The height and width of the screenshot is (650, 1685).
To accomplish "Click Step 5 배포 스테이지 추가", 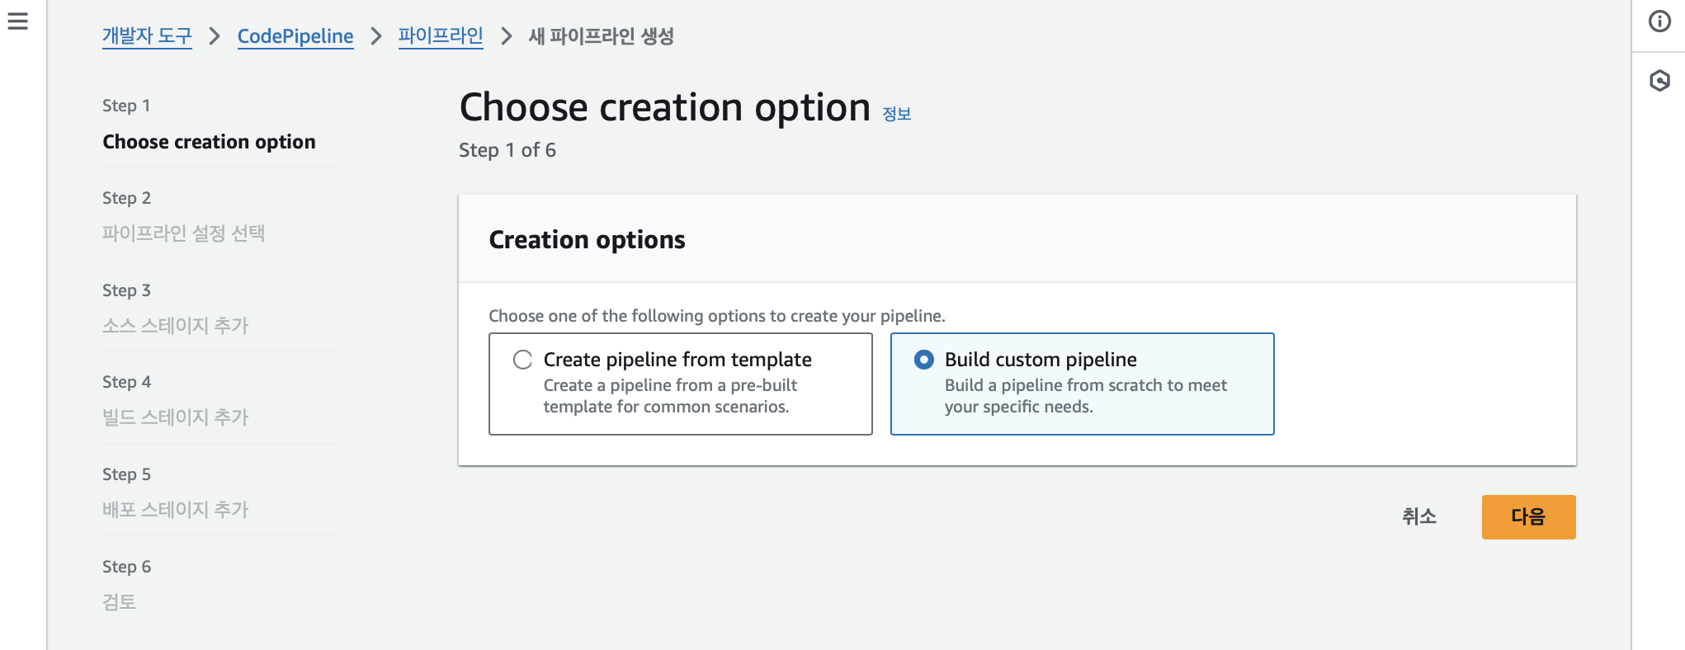I will click(x=175, y=510).
